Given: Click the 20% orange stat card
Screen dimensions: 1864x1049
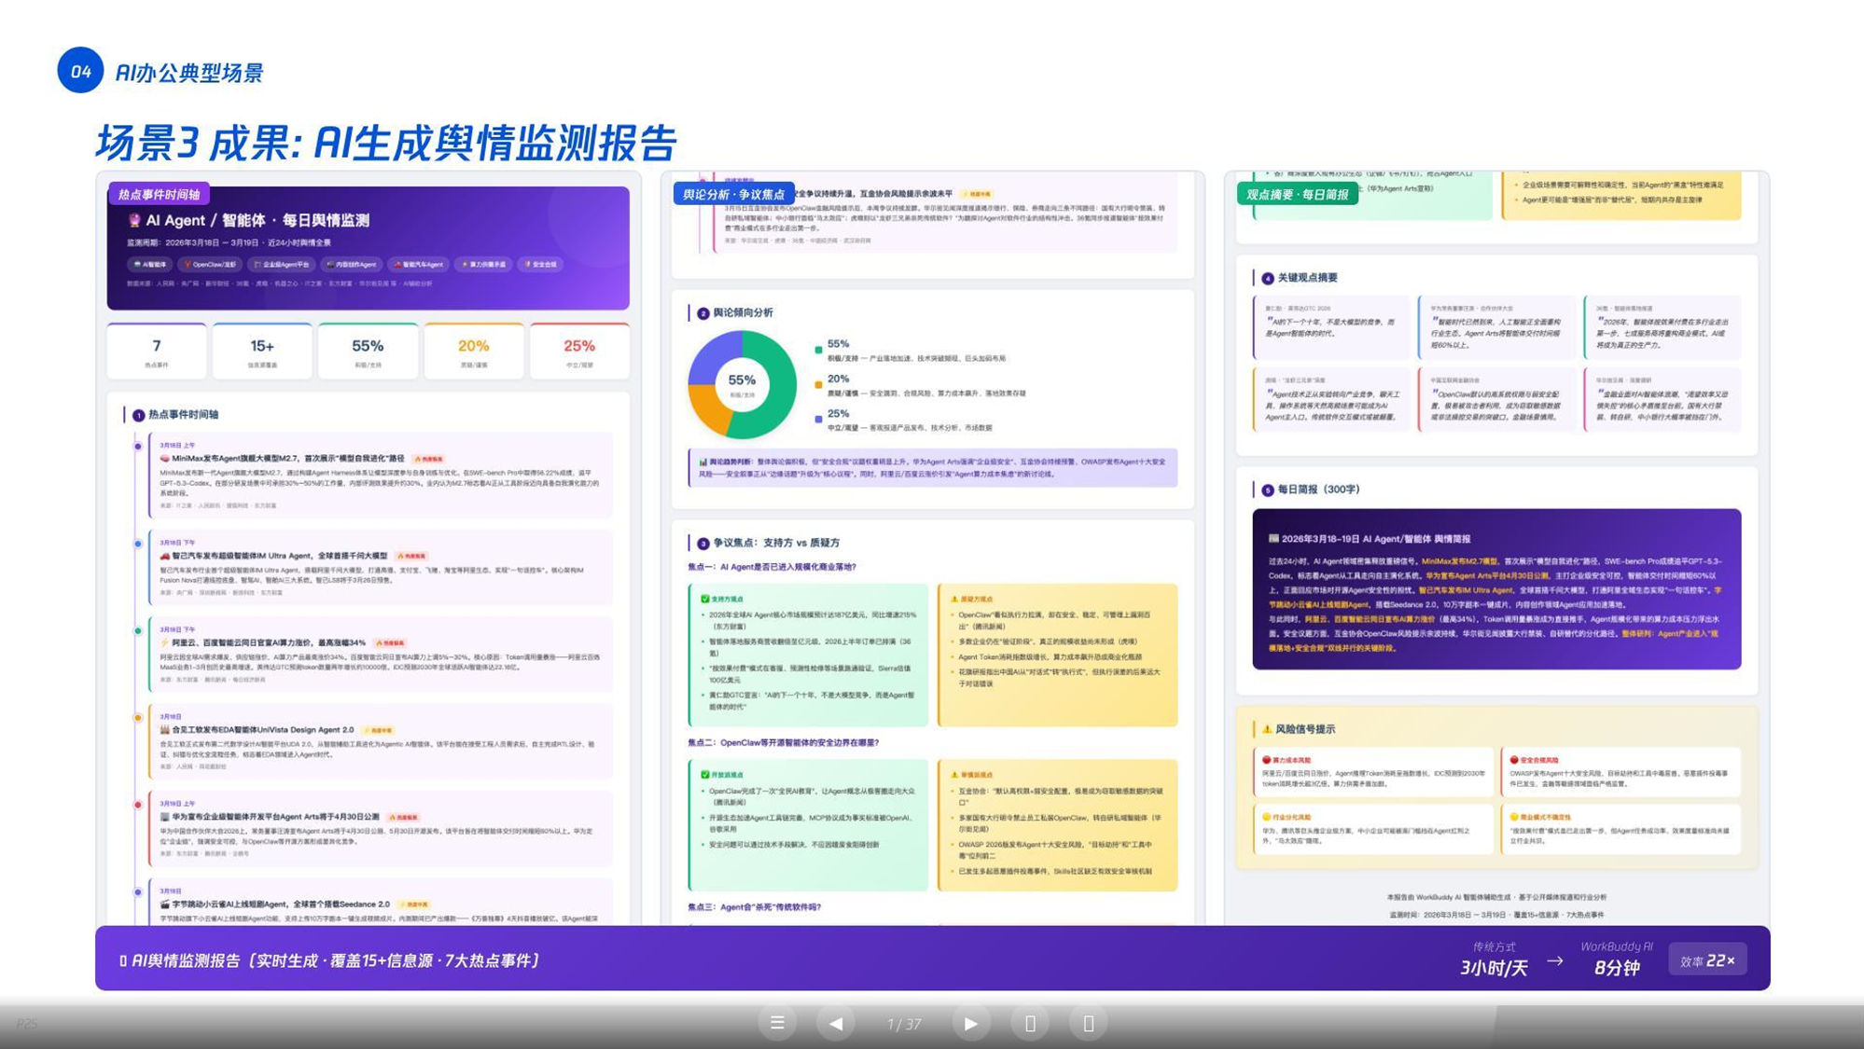Looking at the screenshot, I should [x=473, y=352].
